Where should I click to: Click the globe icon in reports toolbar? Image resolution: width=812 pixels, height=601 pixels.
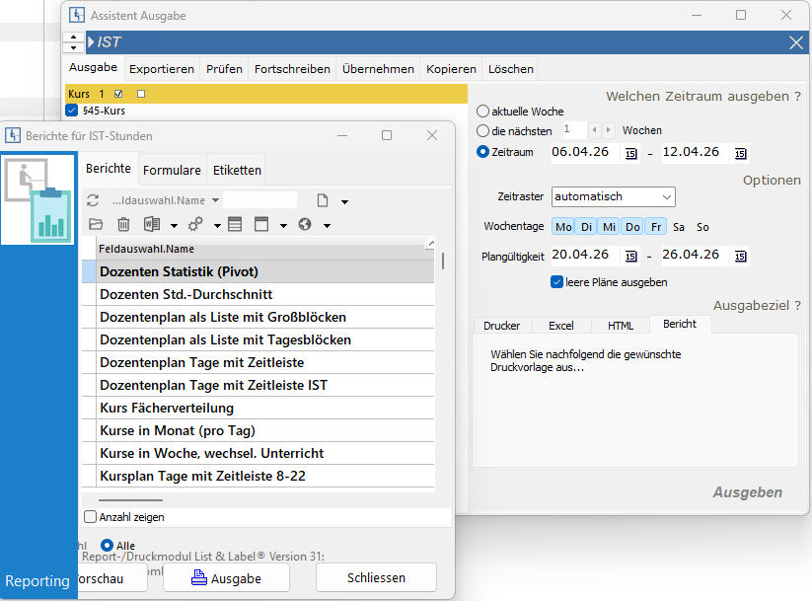pyautogui.click(x=305, y=224)
